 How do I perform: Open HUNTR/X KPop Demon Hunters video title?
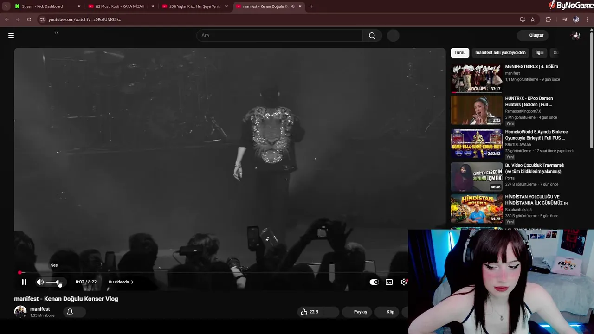(529, 101)
